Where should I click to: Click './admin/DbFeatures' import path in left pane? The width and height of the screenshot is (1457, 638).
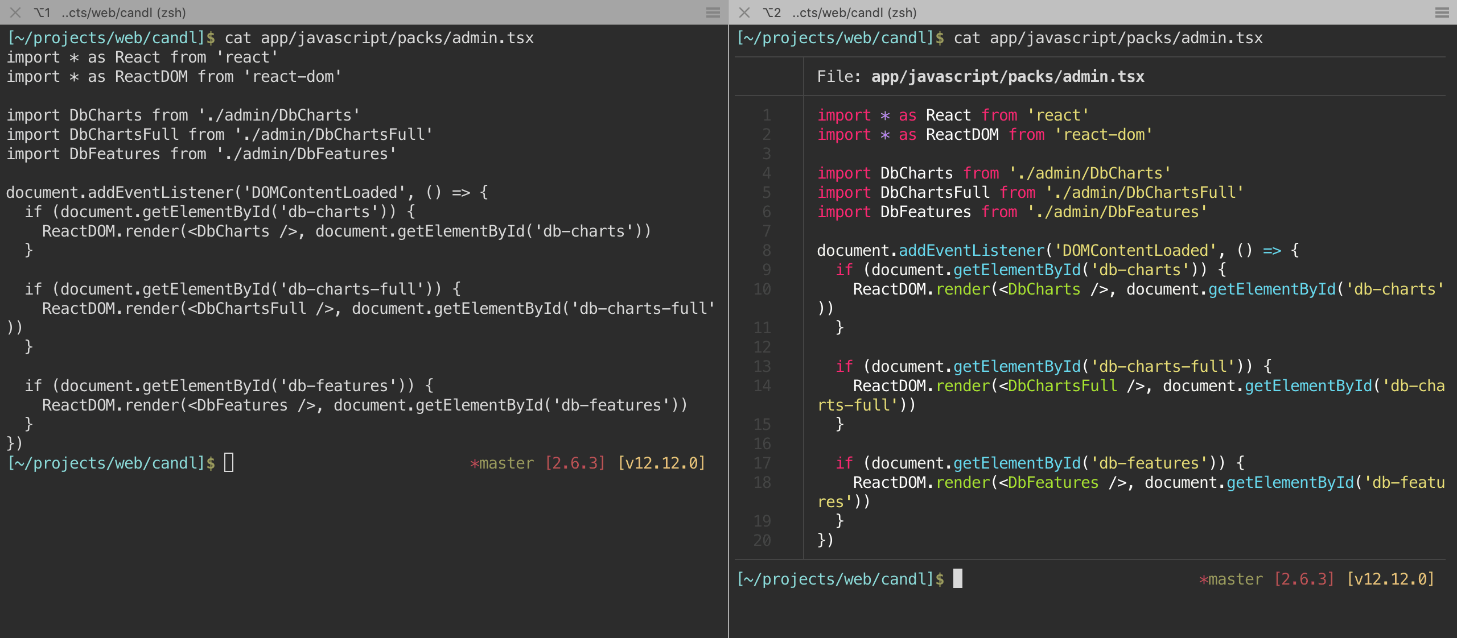pyautogui.click(x=306, y=154)
